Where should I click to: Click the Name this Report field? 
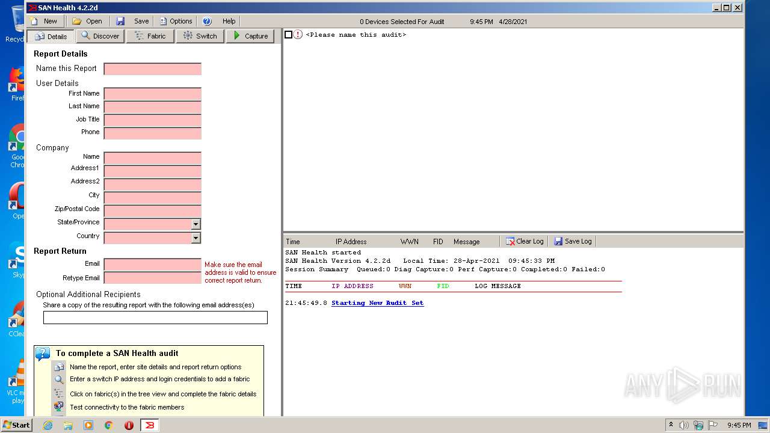pos(153,69)
